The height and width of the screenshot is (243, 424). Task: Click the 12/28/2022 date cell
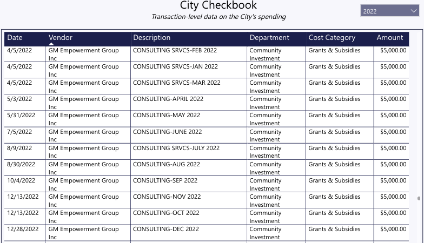pos(25,232)
